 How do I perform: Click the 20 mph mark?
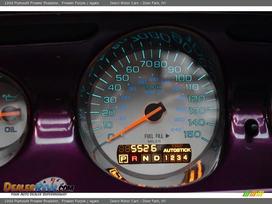108,113
